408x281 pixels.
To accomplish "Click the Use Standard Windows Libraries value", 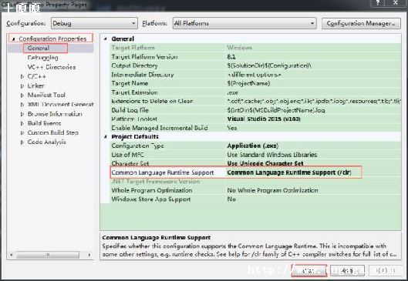I will point(272,155).
